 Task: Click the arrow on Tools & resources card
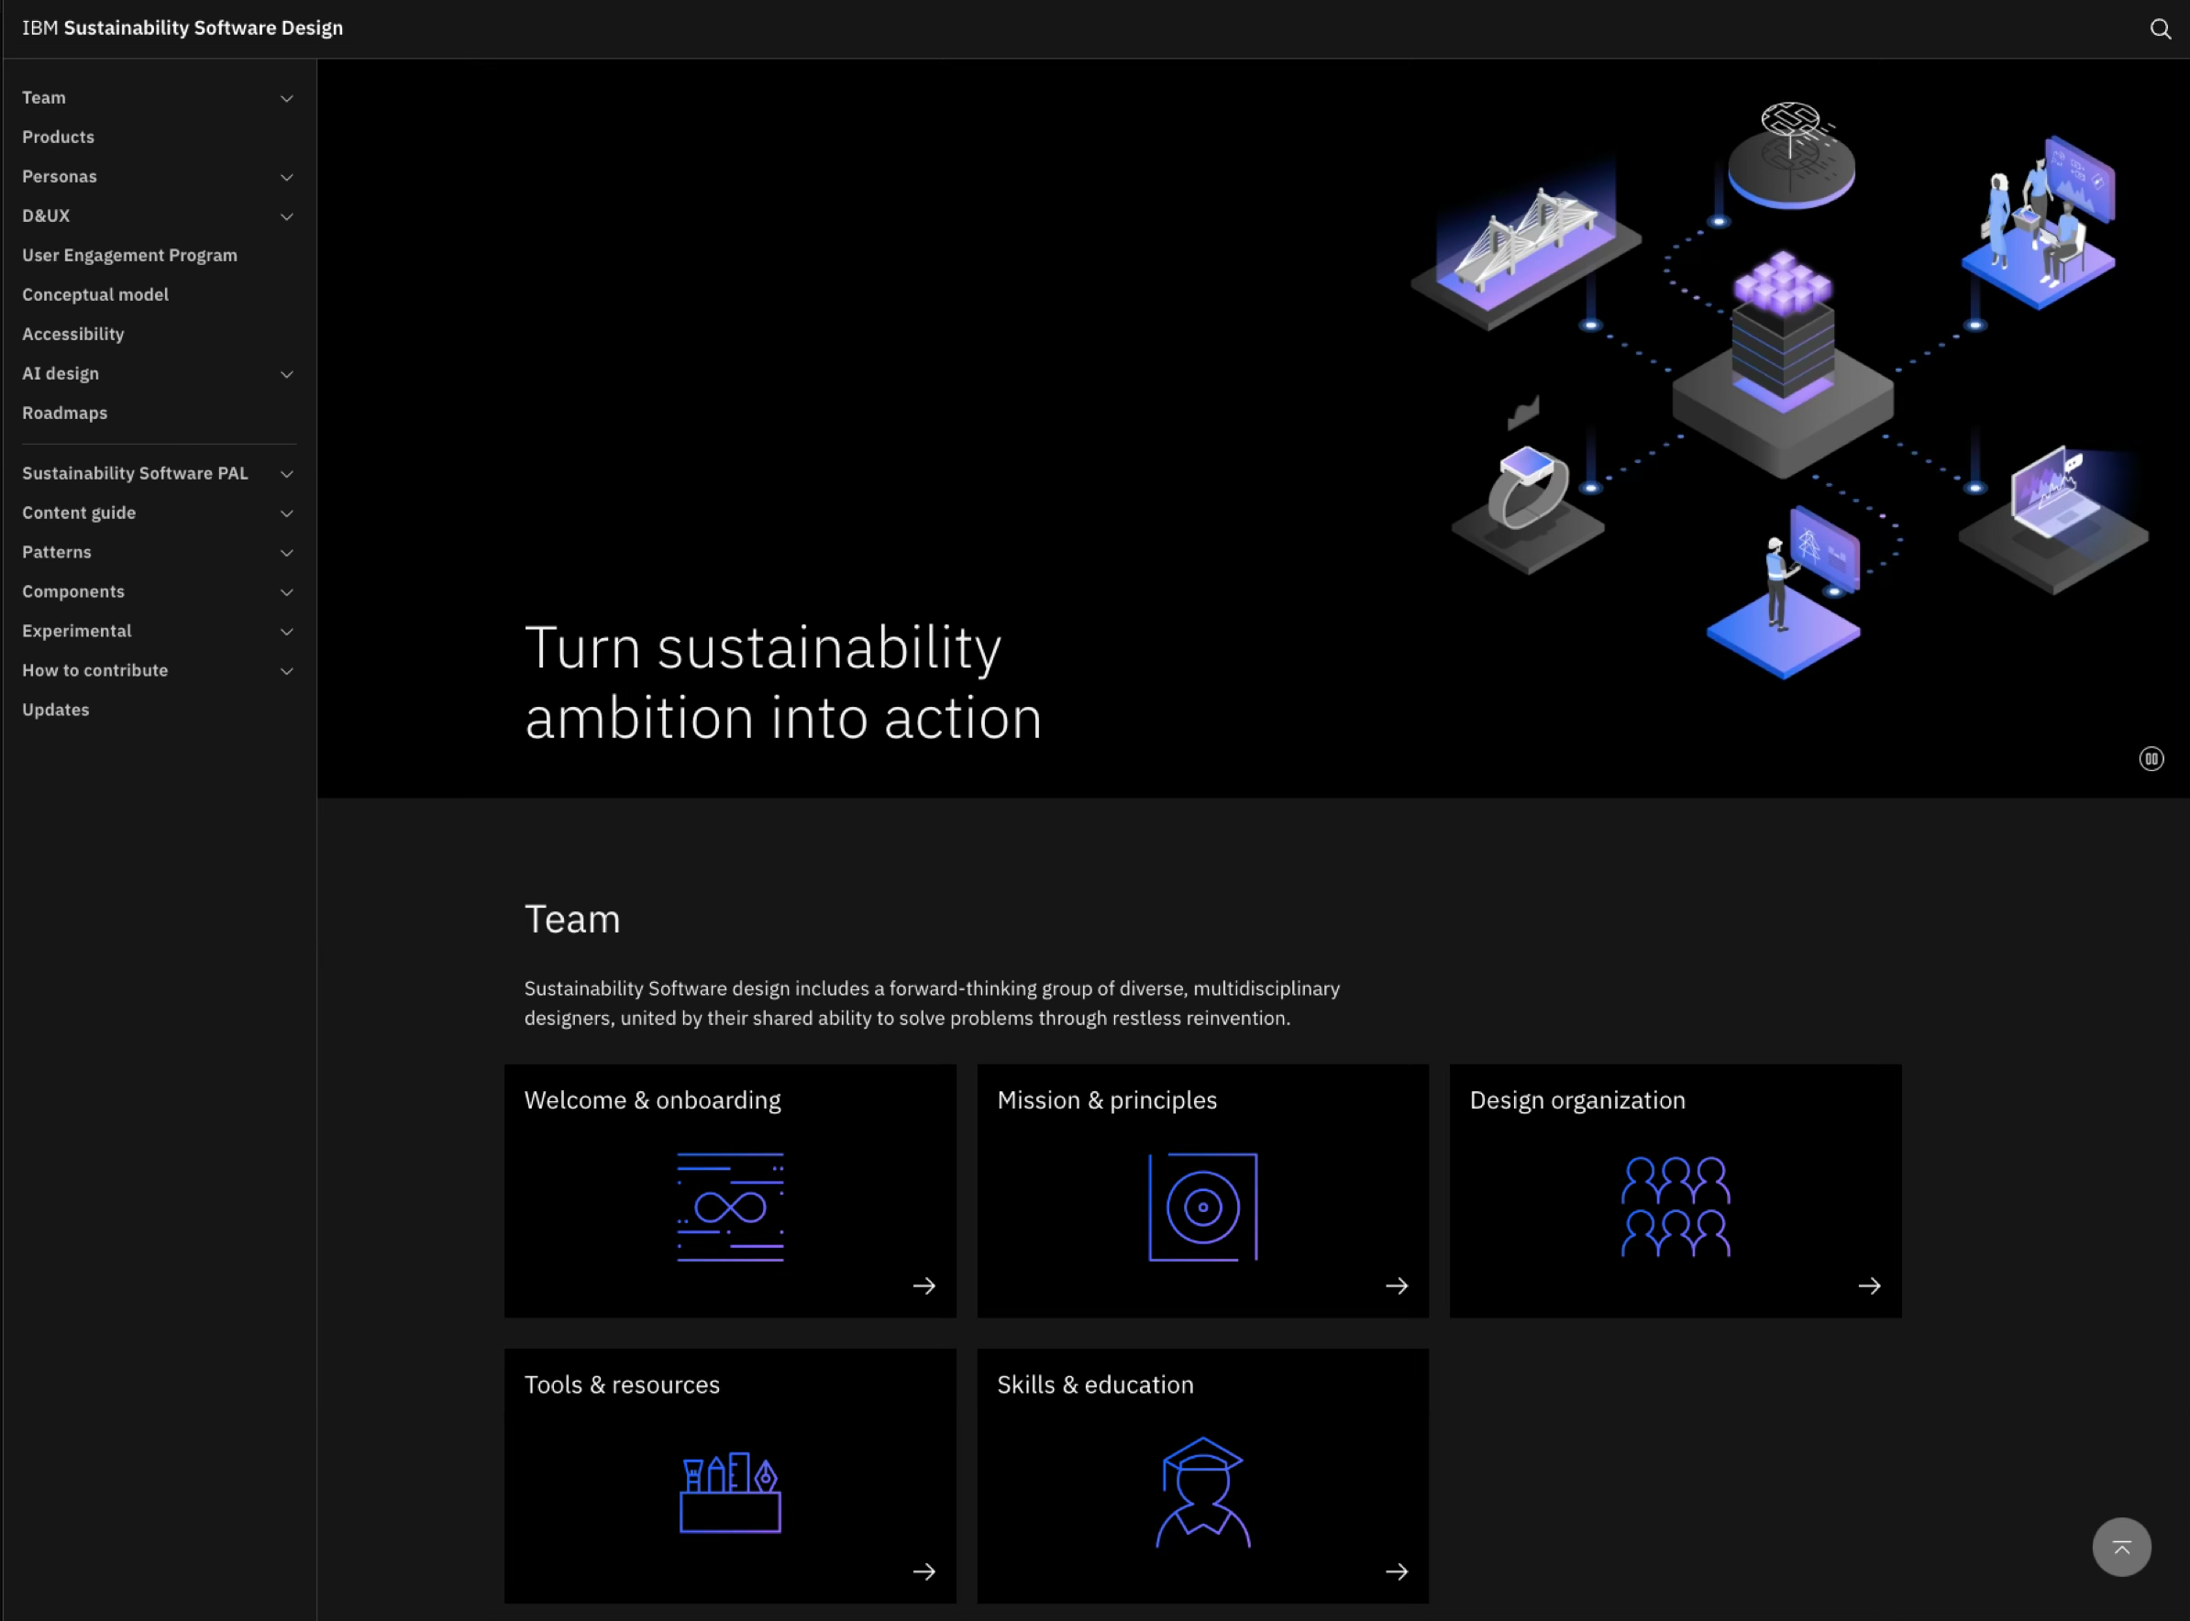tap(924, 1570)
